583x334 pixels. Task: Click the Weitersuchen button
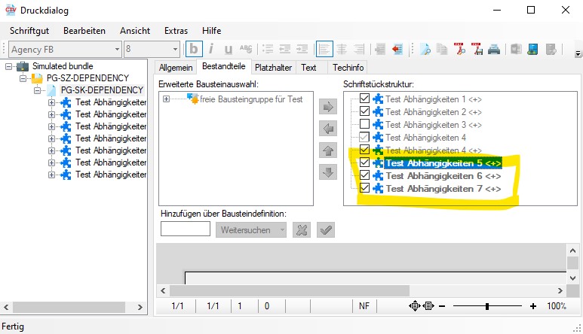[251, 229]
